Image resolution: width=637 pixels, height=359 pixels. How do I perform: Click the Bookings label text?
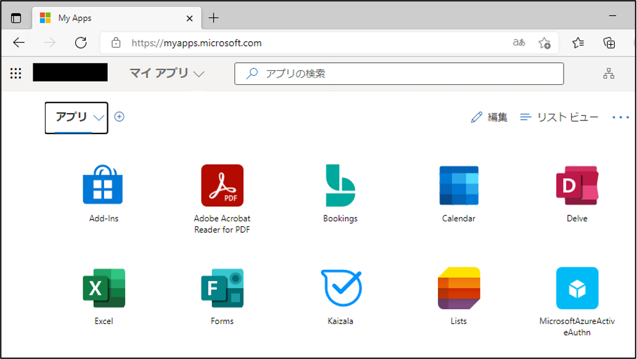tap(341, 218)
